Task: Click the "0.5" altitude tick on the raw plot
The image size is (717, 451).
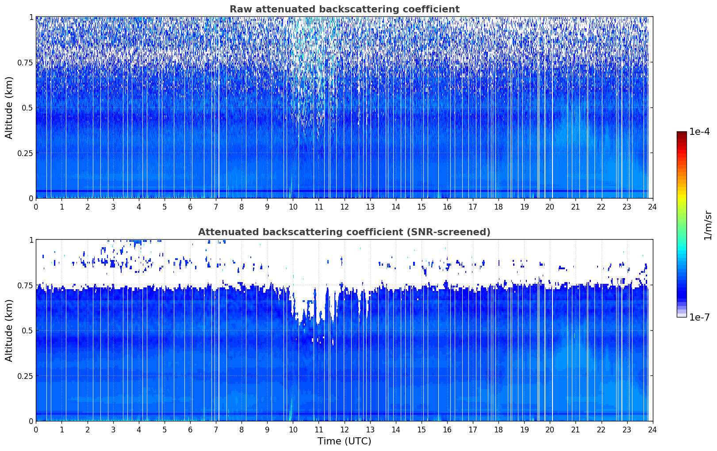Action: [28, 108]
